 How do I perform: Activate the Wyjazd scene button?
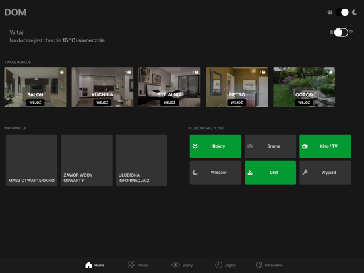click(x=325, y=173)
